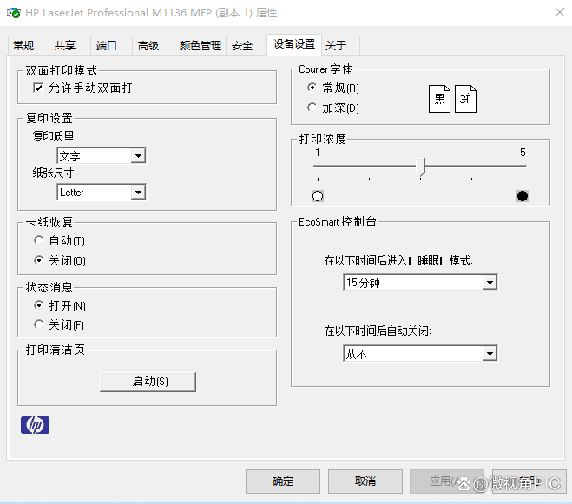Click the light density empty circle icon
572x504 pixels.
[318, 196]
